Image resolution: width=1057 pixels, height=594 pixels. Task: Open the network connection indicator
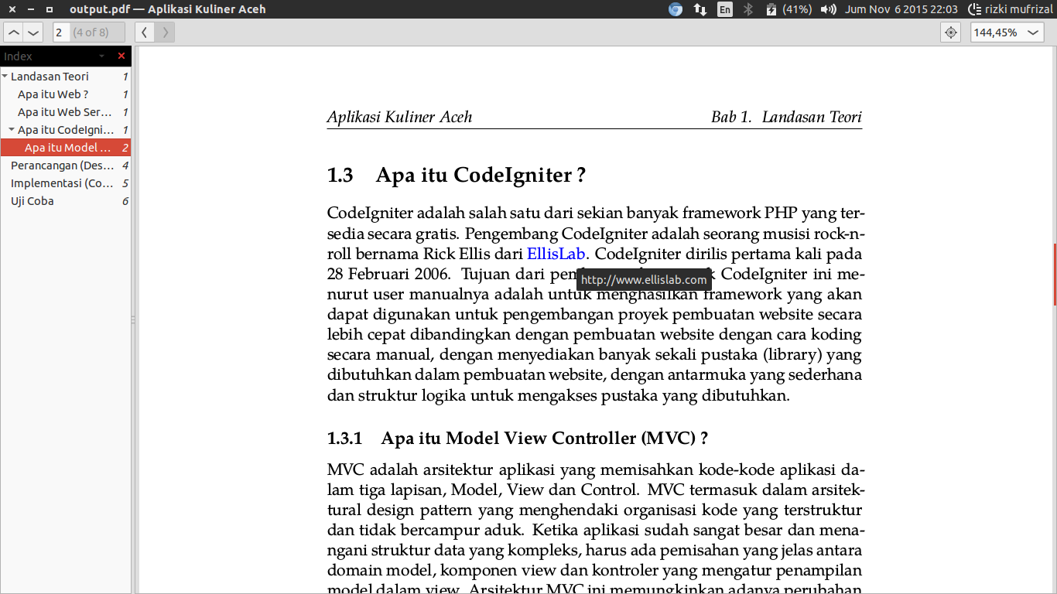[x=700, y=9]
